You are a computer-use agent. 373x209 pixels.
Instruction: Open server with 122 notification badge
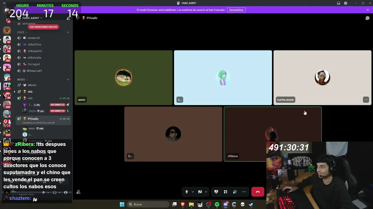pyautogui.click(x=7, y=58)
